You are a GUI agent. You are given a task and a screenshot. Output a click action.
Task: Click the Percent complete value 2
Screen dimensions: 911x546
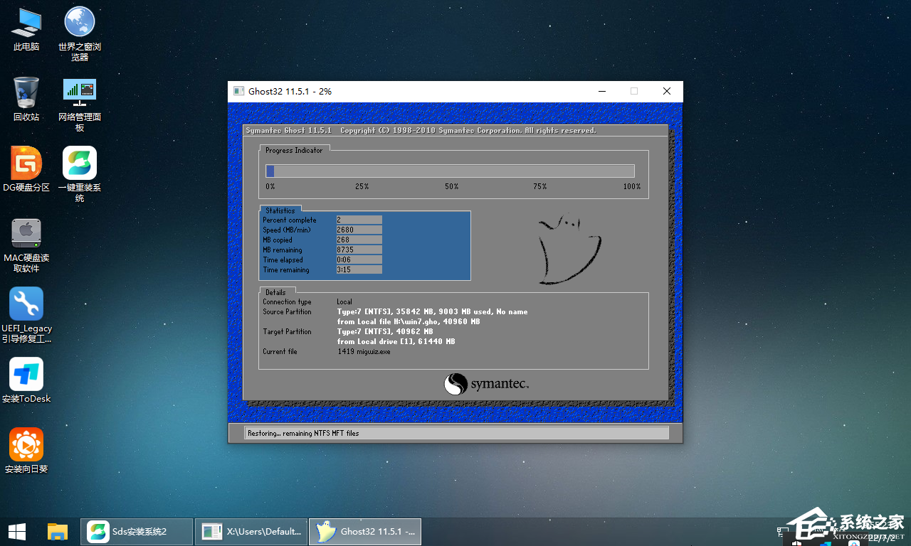tap(359, 220)
